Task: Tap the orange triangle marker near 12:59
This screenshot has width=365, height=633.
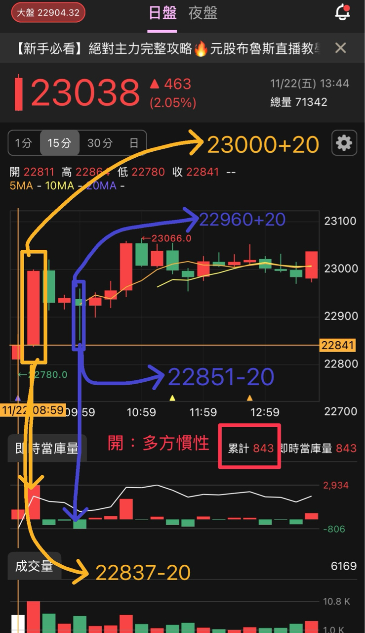Action: click(250, 398)
